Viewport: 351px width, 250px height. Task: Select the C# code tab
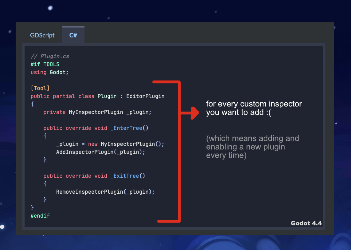click(73, 35)
